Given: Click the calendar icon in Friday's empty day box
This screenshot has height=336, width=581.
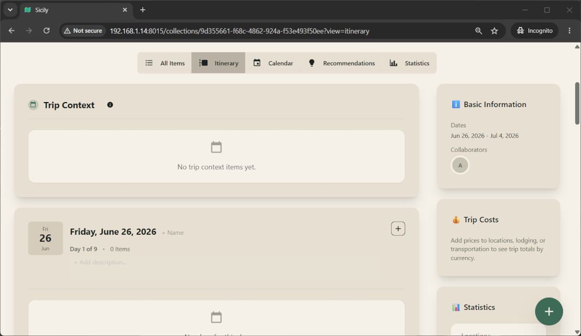Looking at the screenshot, I should tap(216, 318).
